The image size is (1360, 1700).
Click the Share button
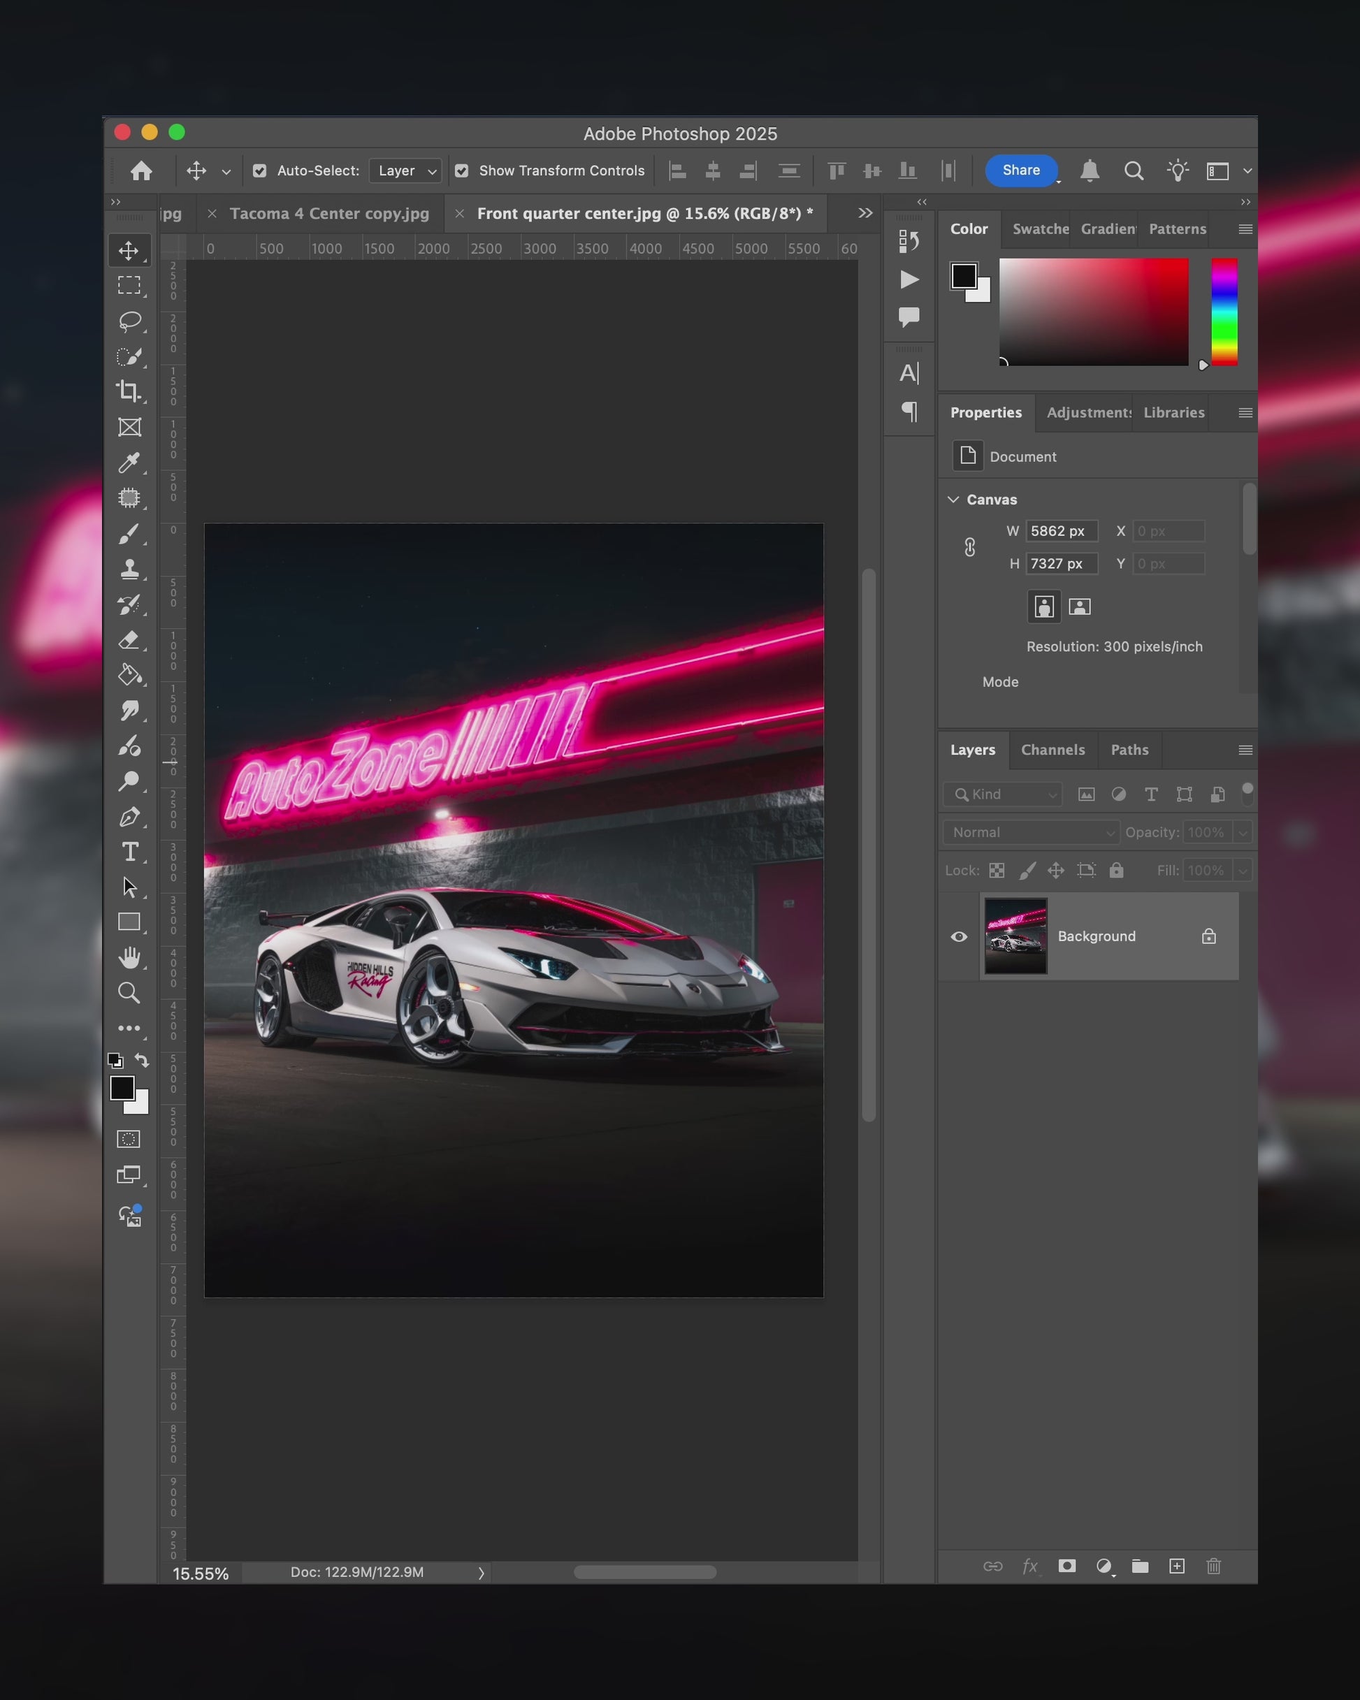click(1021, 170)
